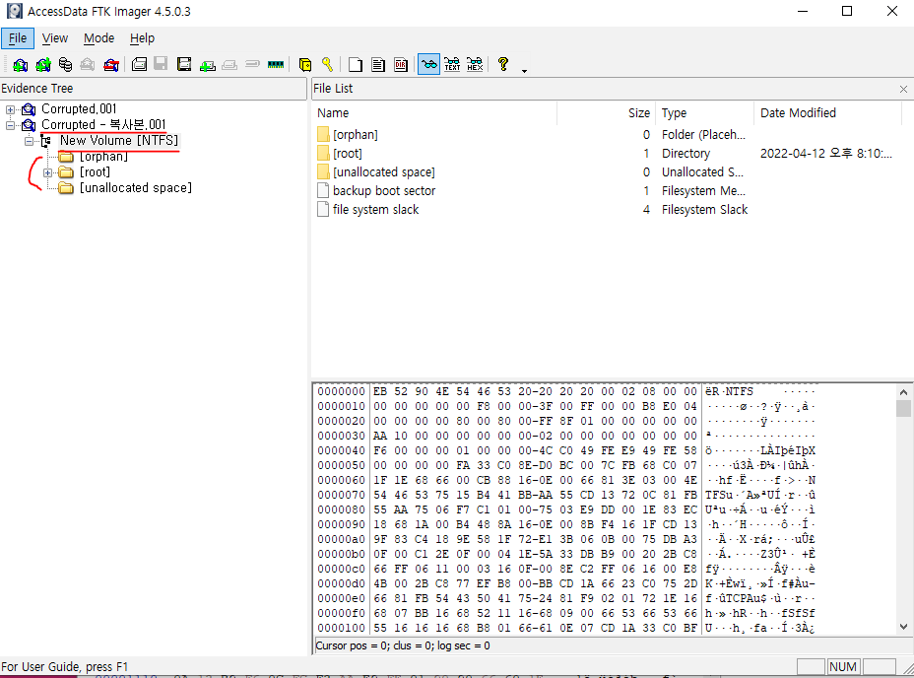
Task: Click the New Volume partition icon
Action: 46,141
